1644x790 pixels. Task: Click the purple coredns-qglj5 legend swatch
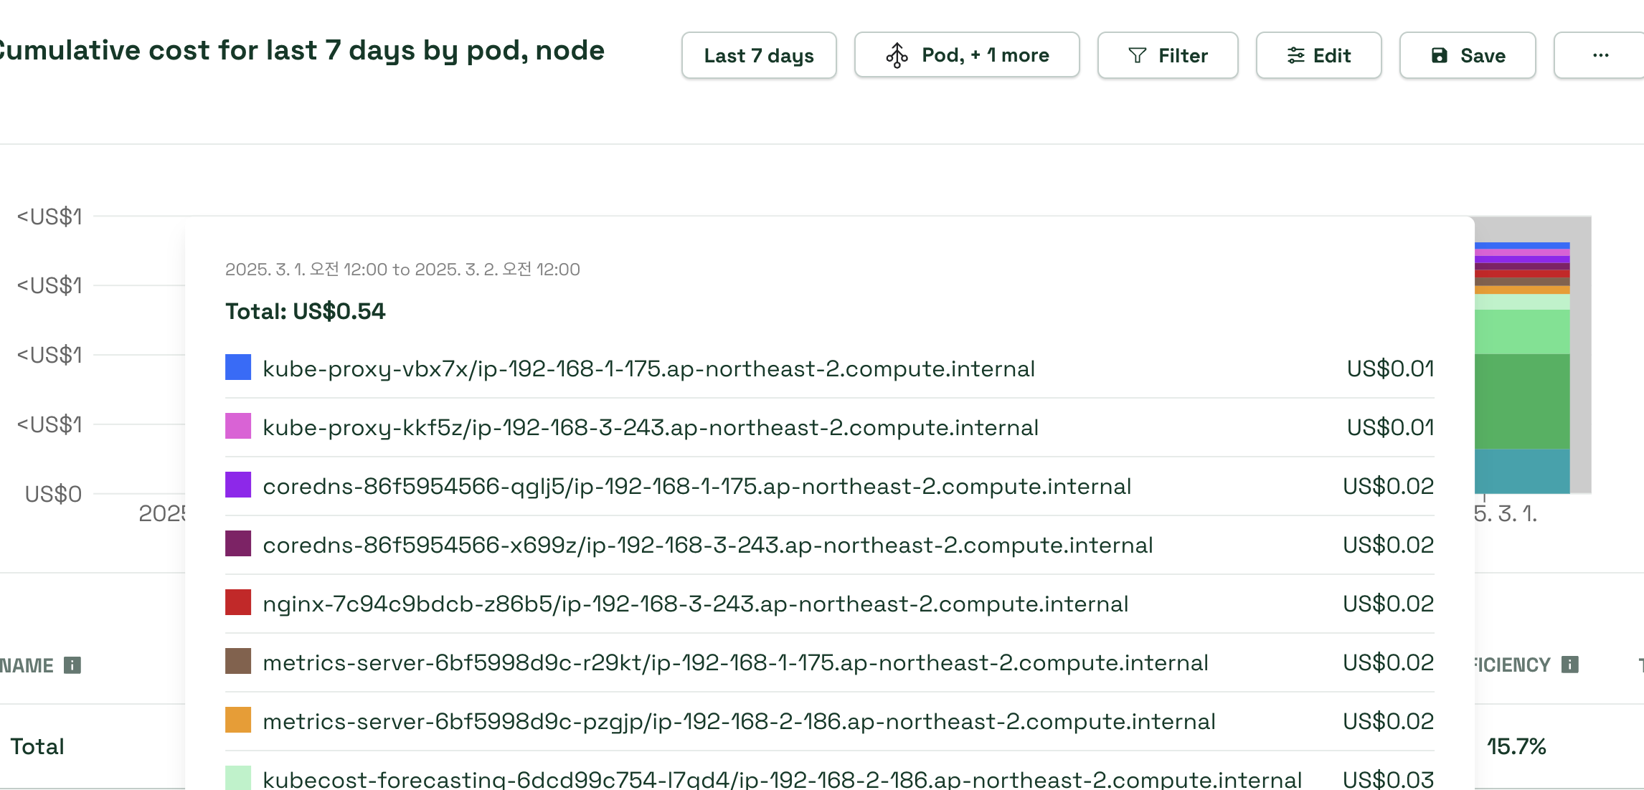tap(238, 485)
